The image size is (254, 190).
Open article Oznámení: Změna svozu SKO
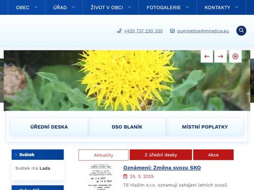(162, 168)
